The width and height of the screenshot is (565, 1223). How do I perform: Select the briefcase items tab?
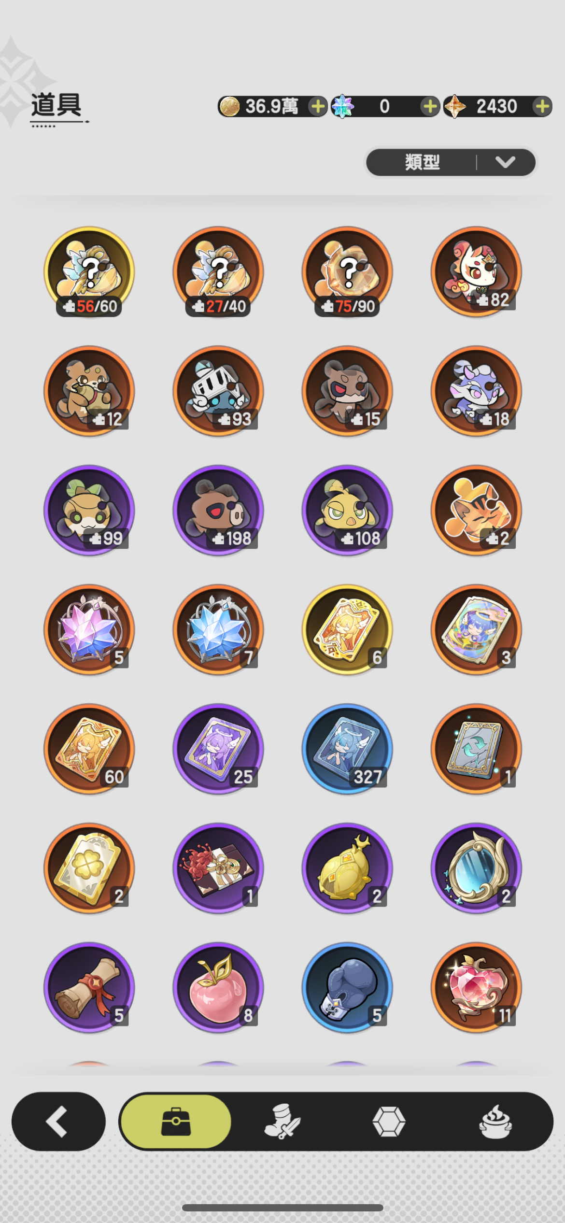(x=175, y=1122)
